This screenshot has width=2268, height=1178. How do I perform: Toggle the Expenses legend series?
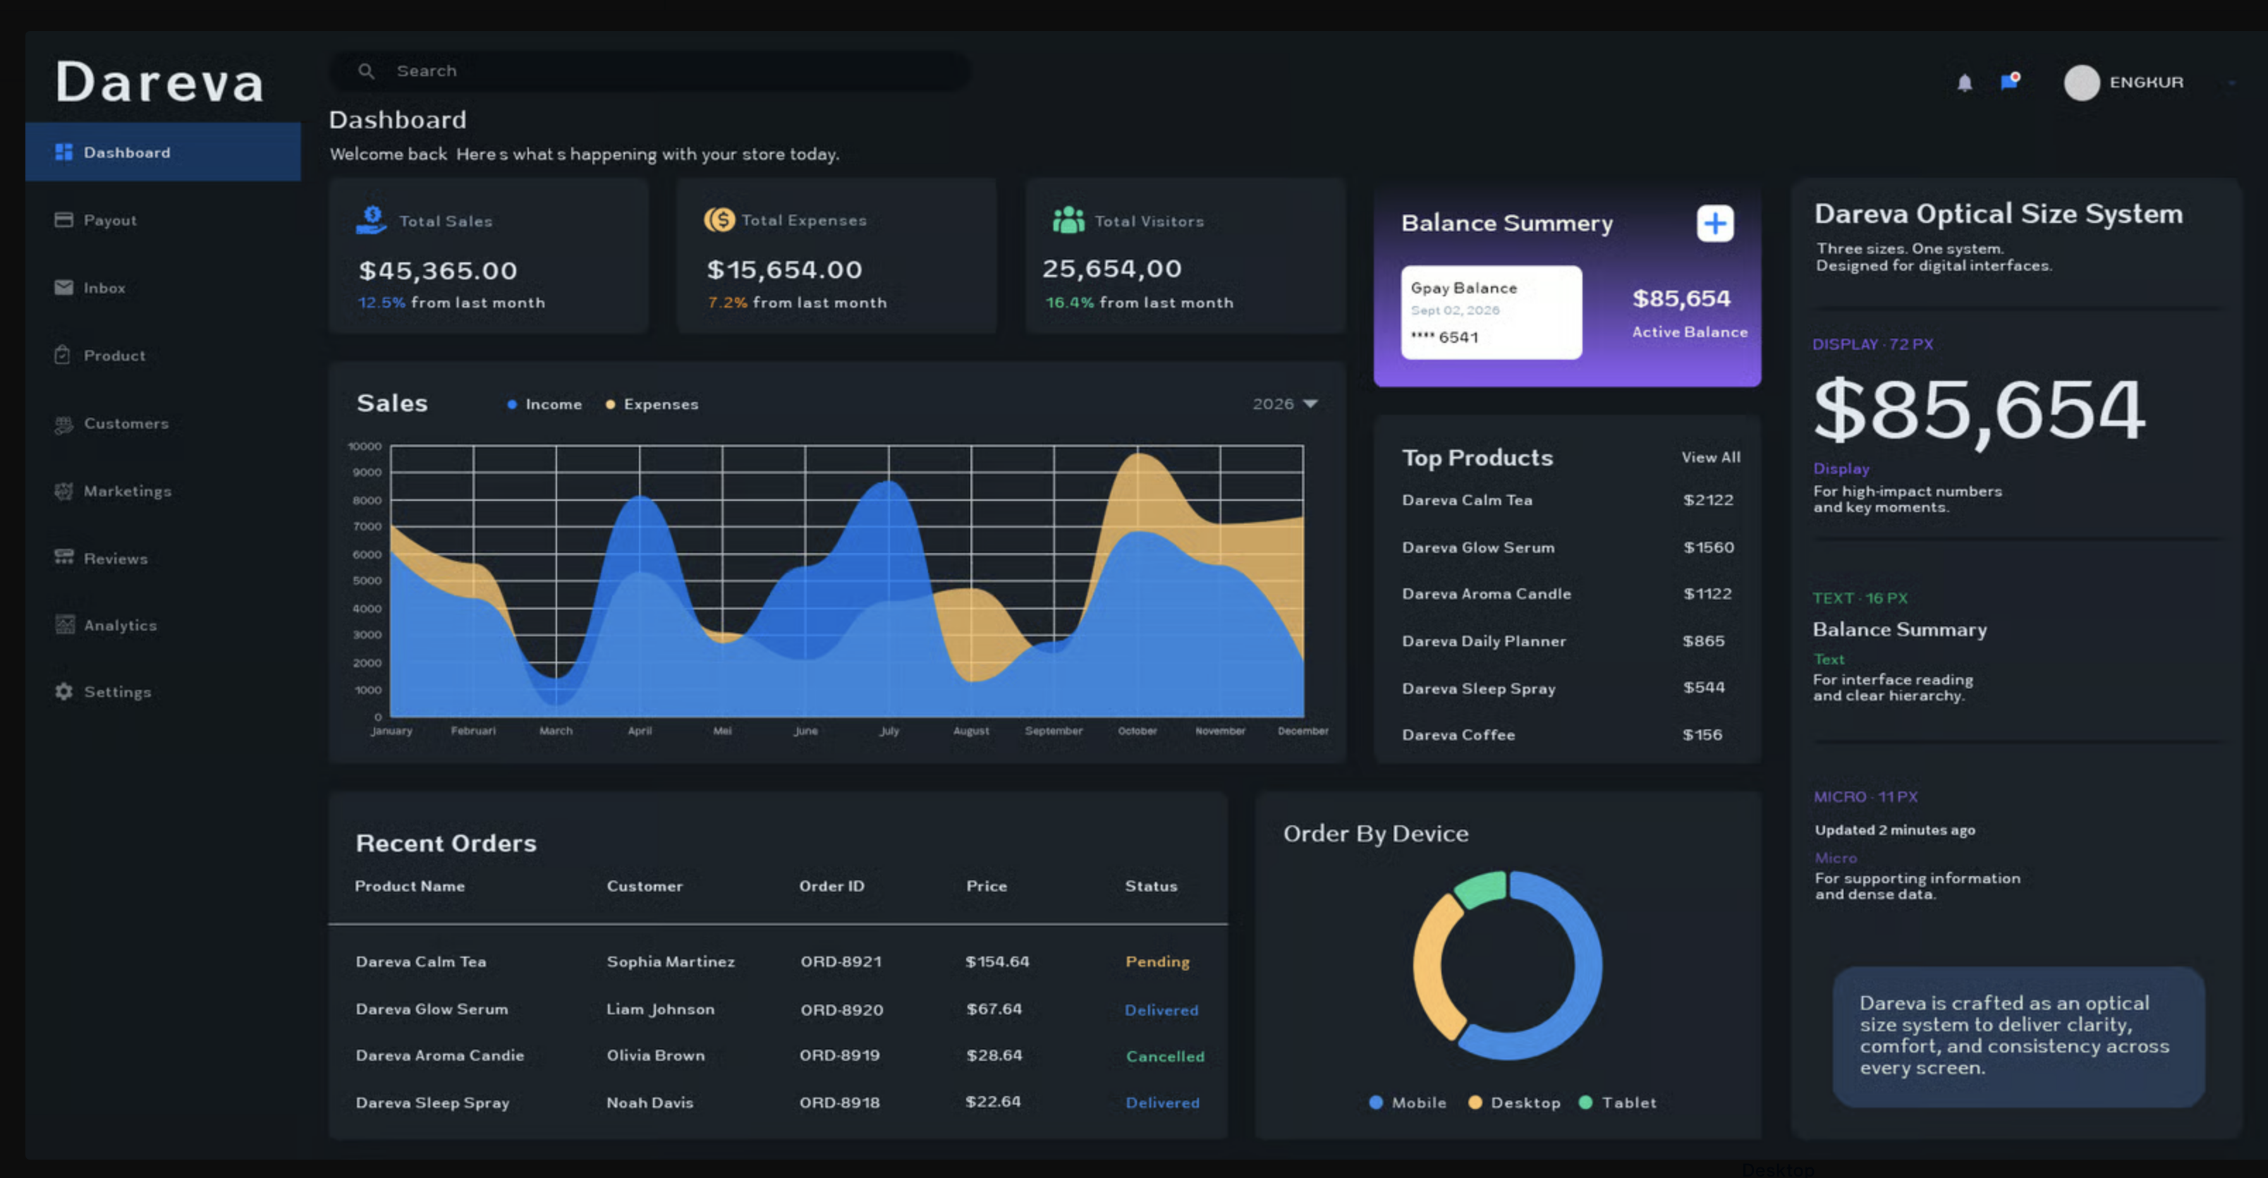(x=652, y=404)
